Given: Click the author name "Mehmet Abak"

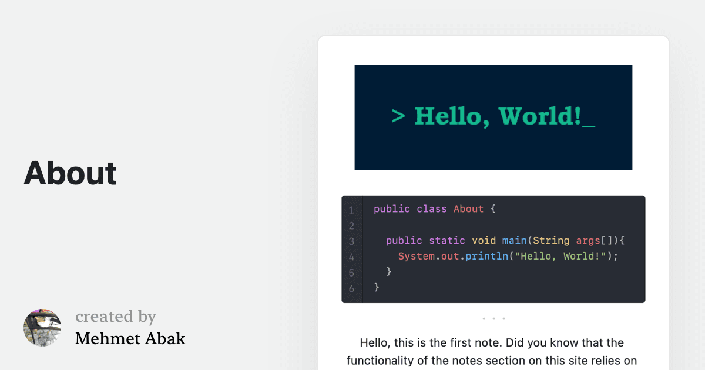Looking at the screenshot, I should point(130,338).
